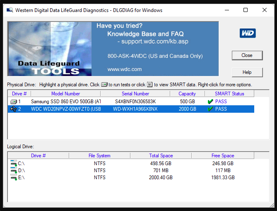Sort by Capacity column header
The image size is (277, 211).
coord(187,94)
